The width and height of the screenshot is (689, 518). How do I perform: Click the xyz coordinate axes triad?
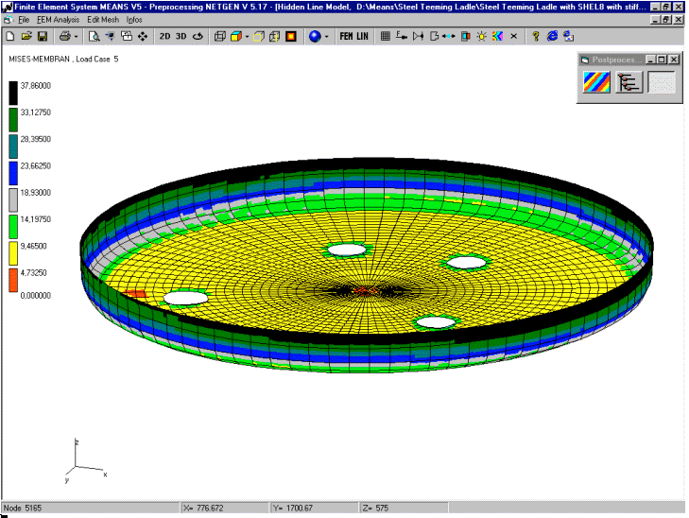pos(86,461)
